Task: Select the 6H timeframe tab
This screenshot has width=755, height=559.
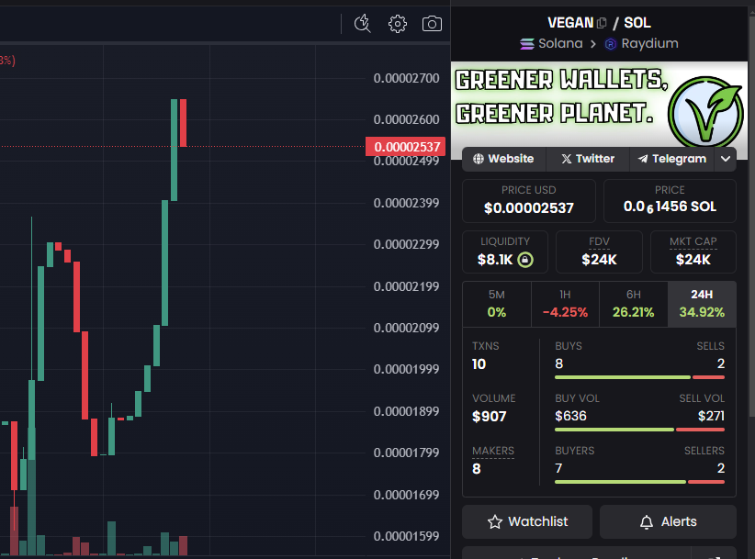Action: click(x=633, y=304)
